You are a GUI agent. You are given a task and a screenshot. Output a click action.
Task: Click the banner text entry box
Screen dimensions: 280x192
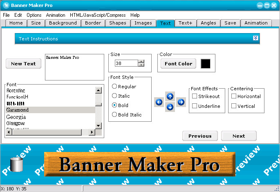click(74, 67)
